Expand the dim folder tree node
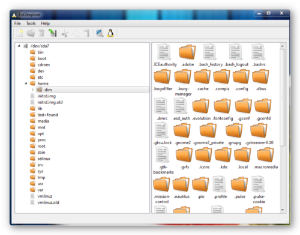The width and height of the screenshot is (300, 235). [33, 90]
